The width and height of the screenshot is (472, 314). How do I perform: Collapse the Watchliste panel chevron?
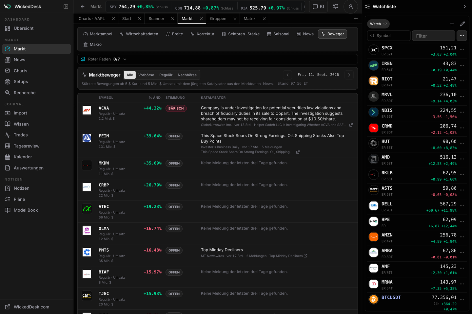pos(464,7)
